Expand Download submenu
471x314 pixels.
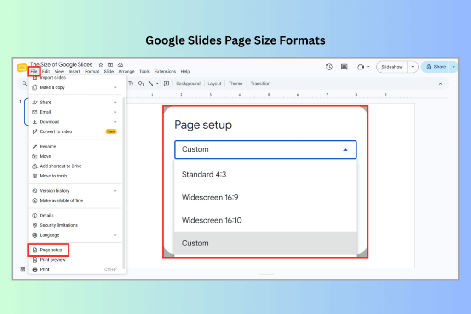[75, 122]
